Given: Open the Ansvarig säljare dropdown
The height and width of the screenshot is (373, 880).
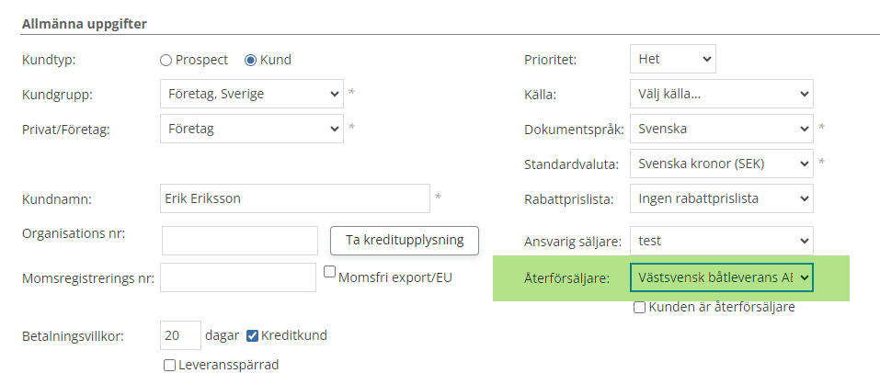Looking at the screenshot, I should pos(721,242).
